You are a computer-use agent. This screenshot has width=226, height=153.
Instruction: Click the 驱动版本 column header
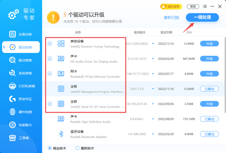coord(140,32)
